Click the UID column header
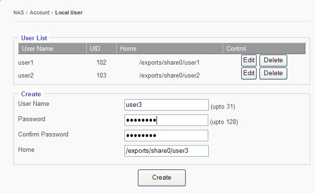The height and width of the screenshot is (193, 315). pos(95,48)
